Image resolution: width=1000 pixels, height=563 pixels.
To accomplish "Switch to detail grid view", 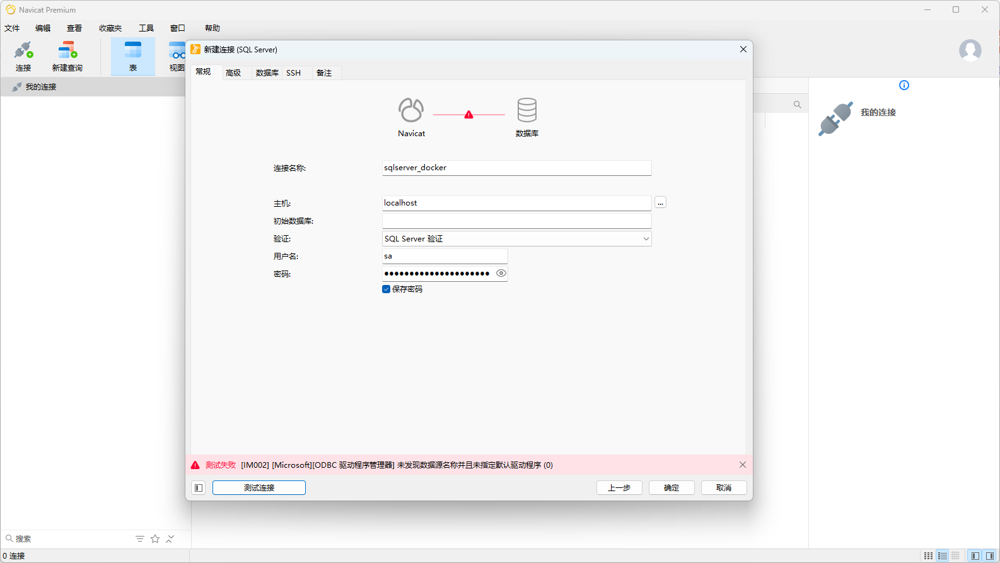I will click(x=956, y=556).
